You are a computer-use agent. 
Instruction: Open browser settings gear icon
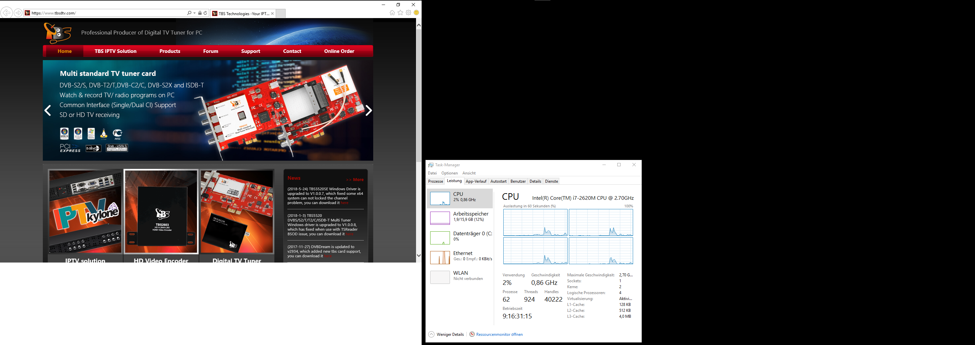[408, 13]
